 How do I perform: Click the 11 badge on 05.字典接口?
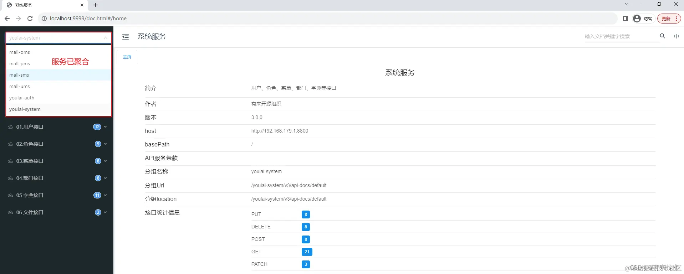97,195
